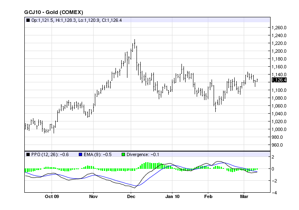The image size is (299, 210).
Task: Click the Feb date label
Action: 208,196
